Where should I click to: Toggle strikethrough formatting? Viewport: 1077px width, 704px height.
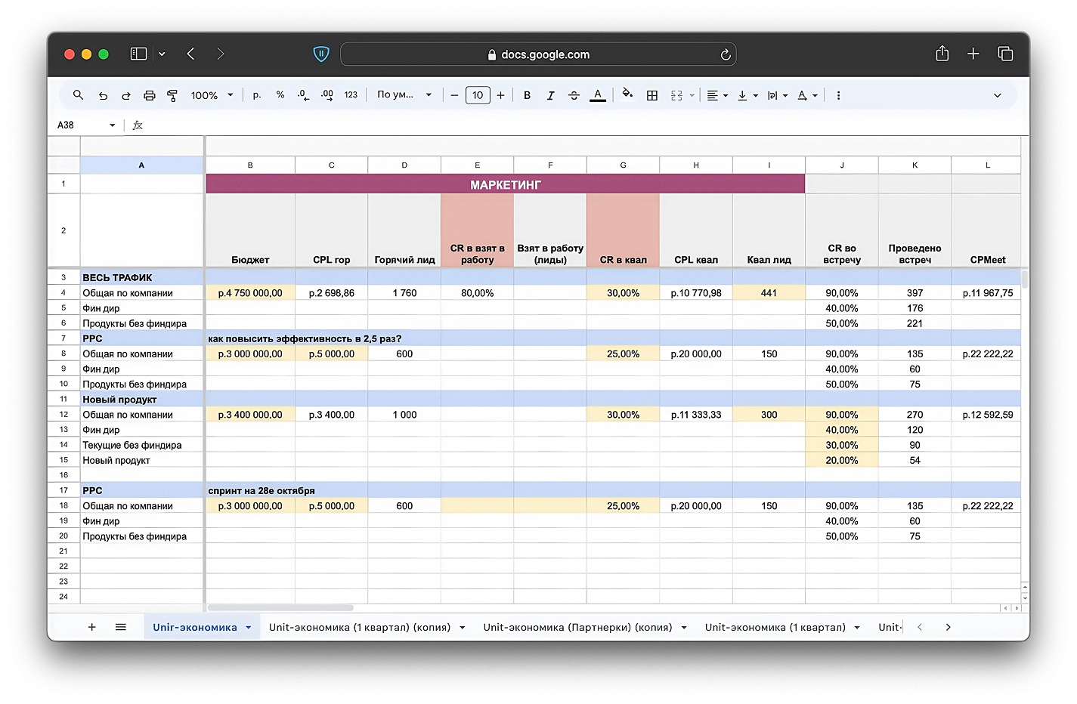click(574, 95)
